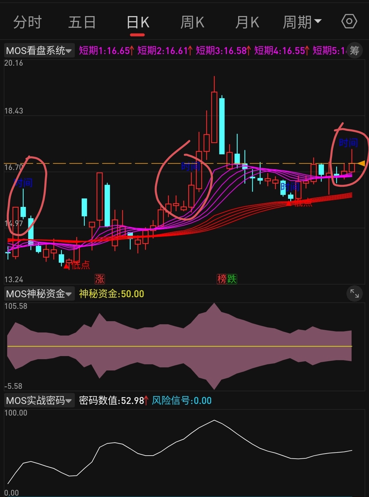Open the MOS看盘系统 indicator dropdown

pos(39,51)
